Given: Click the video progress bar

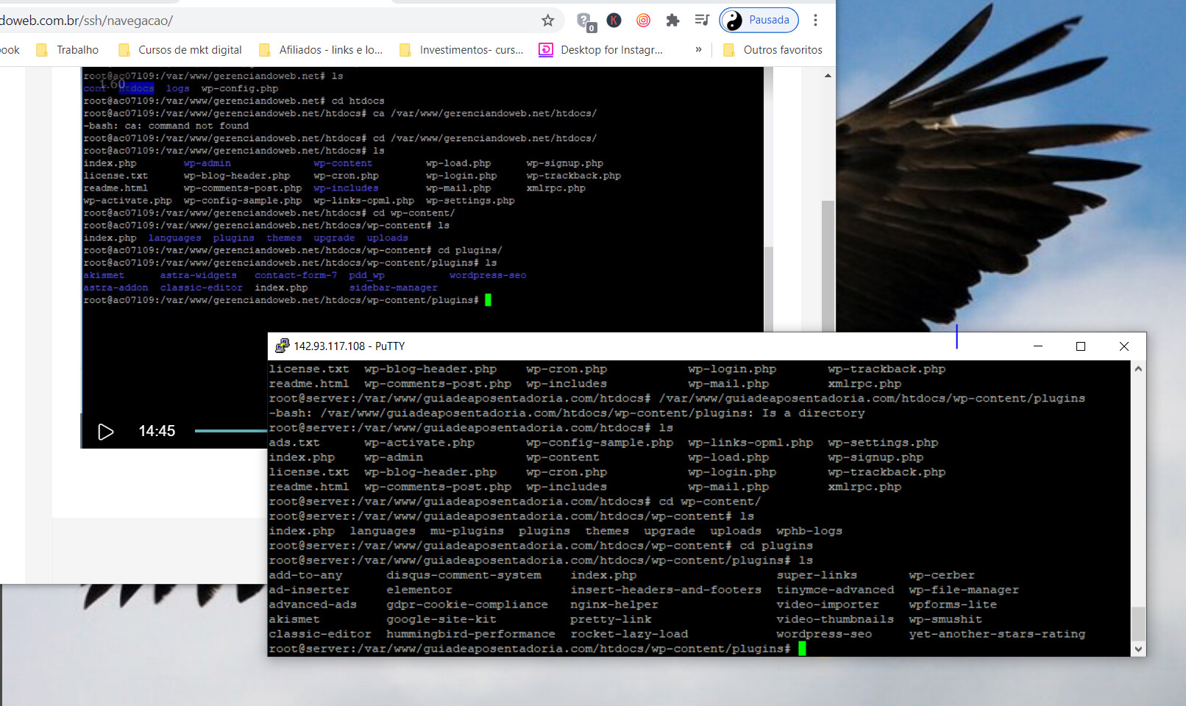Looking at the screenshot, I should pos(230,431).
